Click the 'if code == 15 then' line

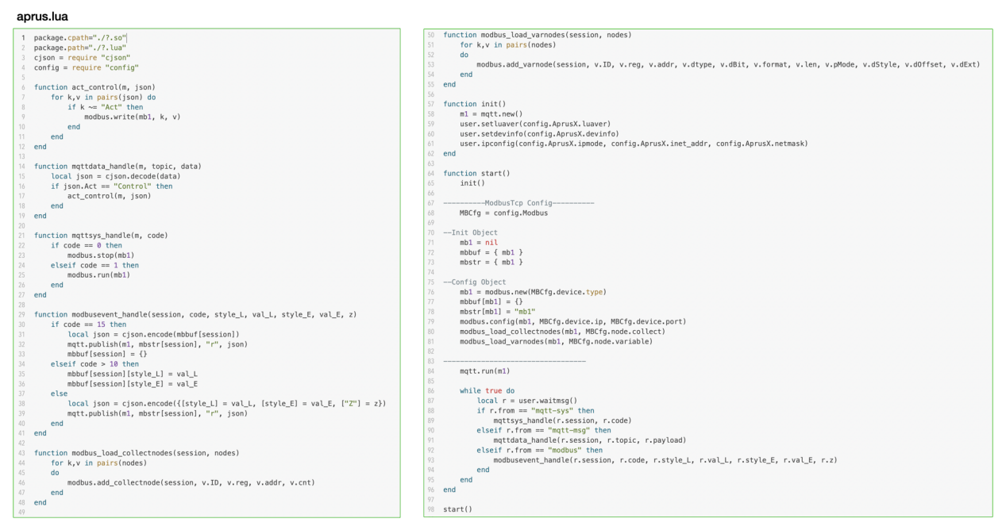click(88, 324)
